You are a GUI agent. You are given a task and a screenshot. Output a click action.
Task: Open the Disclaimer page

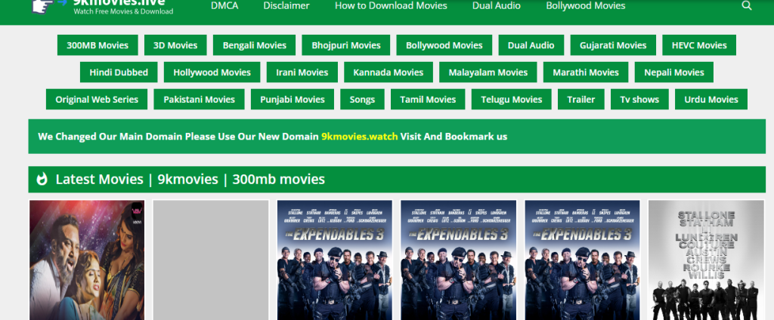286,5
